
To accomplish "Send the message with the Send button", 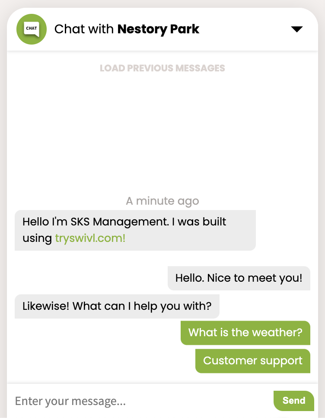I will (294, 401).
